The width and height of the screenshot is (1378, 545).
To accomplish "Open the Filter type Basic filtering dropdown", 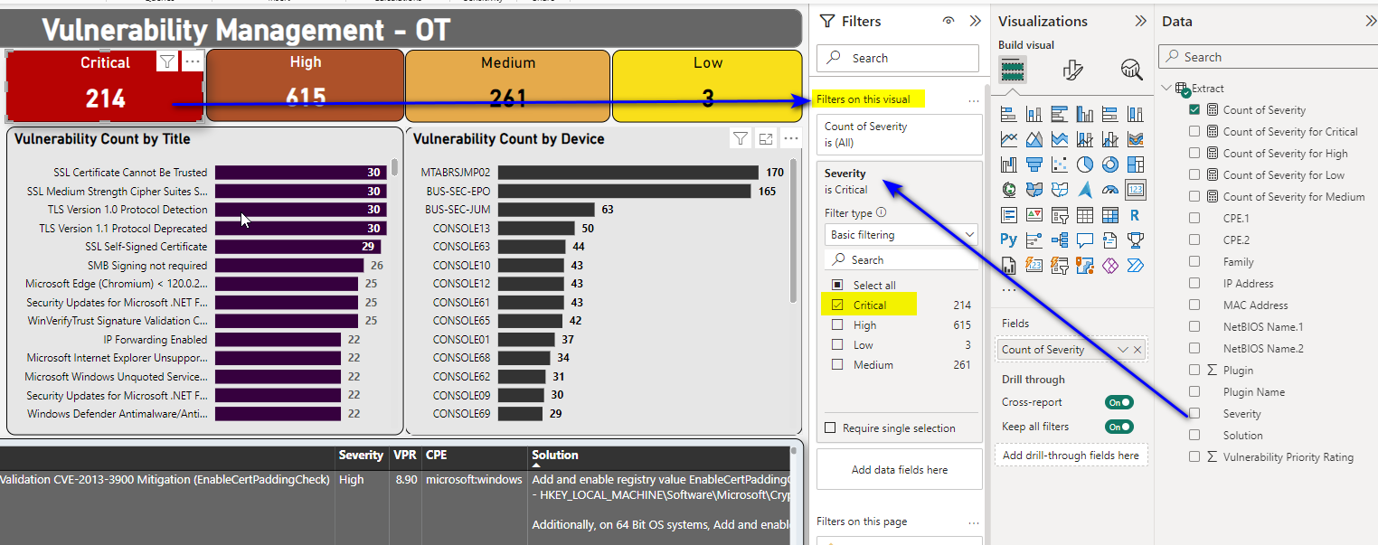I will [x=902, y=235].
